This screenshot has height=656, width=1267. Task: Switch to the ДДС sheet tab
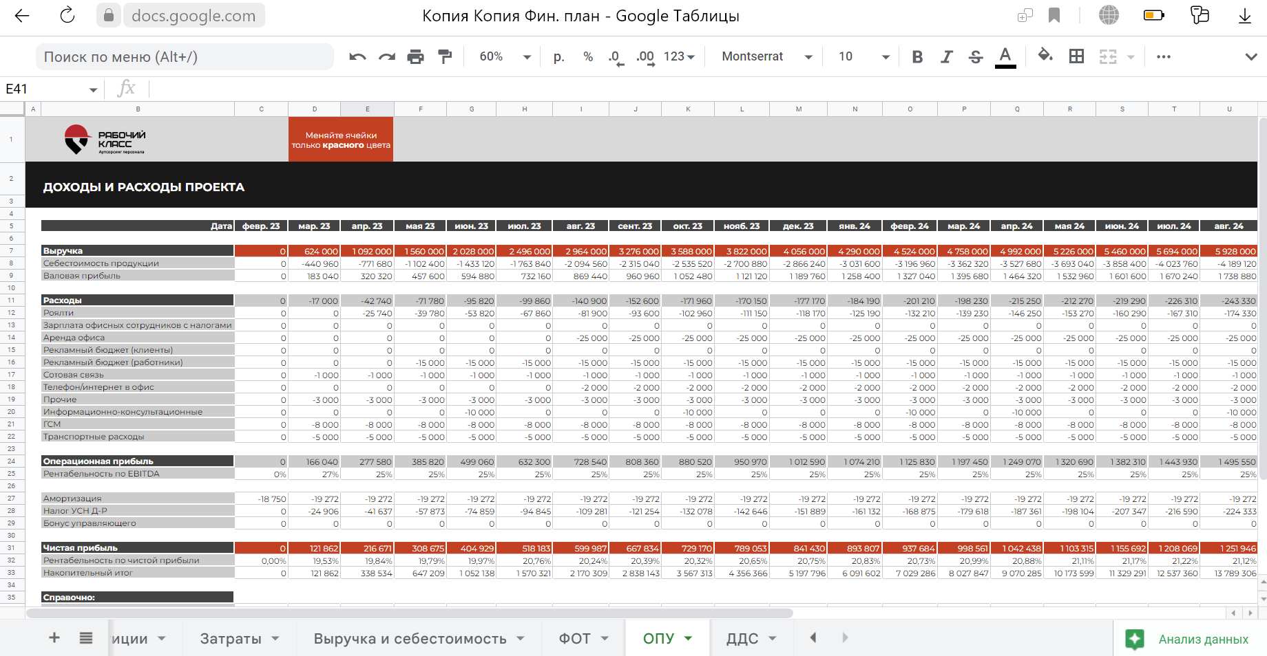point(742,639)
